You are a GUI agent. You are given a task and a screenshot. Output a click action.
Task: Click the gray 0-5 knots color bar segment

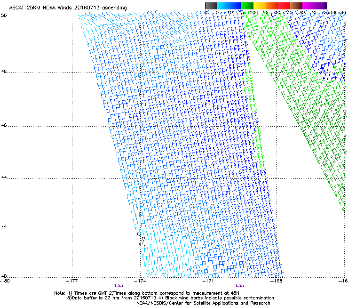tap(211, 6)
